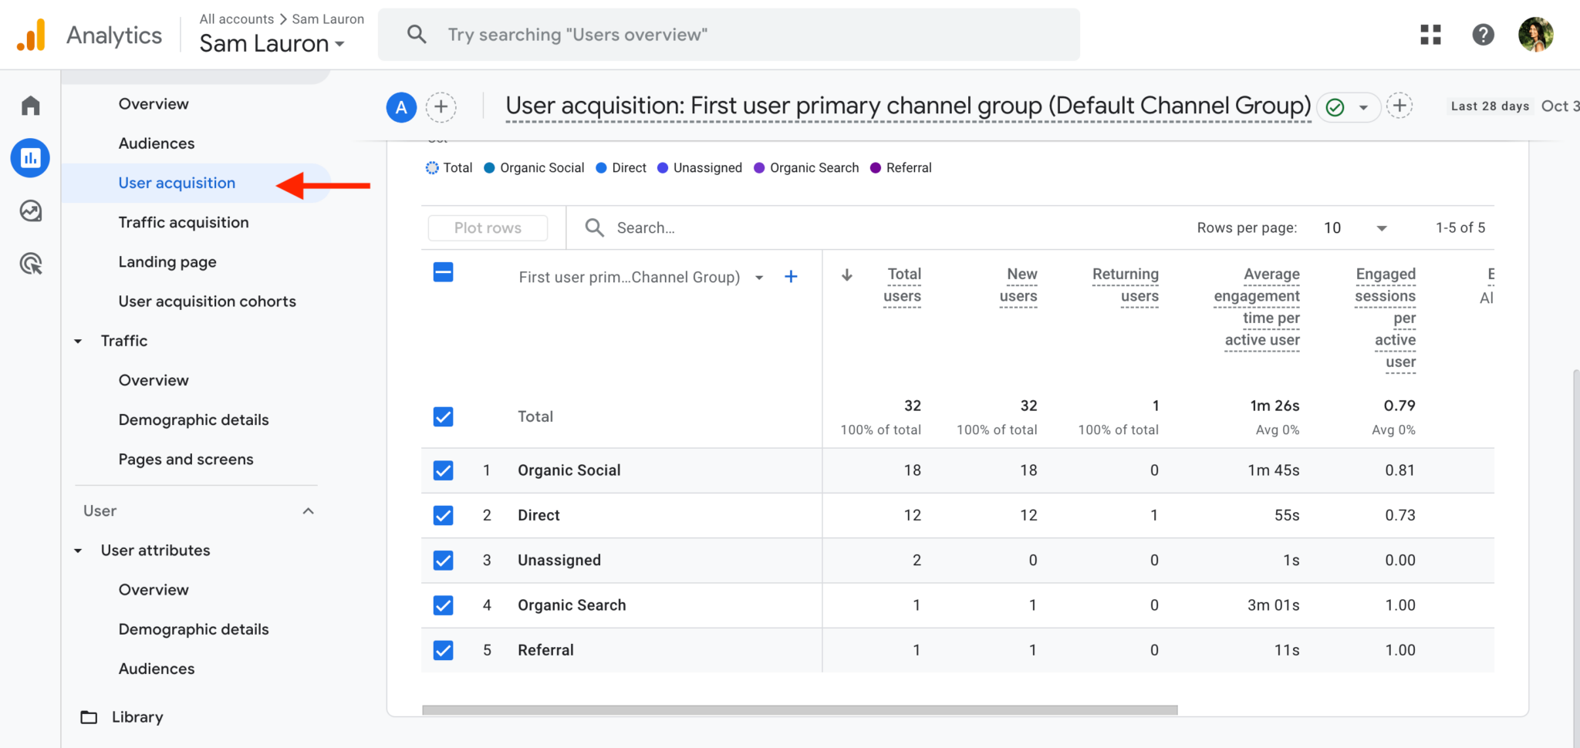Screen dimensions: 1580x748
Task: Add a comparison using the plus circle icon
Action: (x=441, y=107)
